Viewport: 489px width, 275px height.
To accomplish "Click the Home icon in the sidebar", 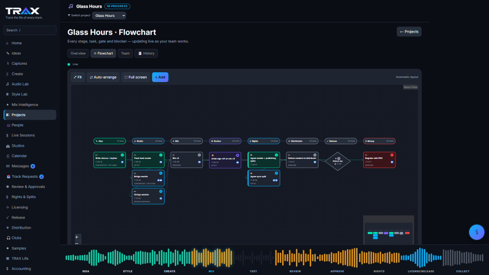I will coord(8,43).
